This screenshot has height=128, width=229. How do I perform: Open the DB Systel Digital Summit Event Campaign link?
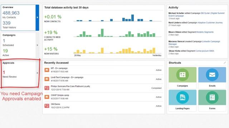pyautogui.click(x=196, y=14)
